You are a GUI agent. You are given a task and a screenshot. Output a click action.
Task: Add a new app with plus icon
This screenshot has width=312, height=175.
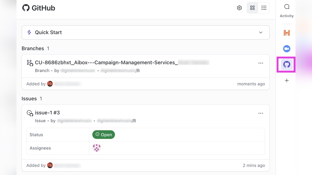(287, 81)
